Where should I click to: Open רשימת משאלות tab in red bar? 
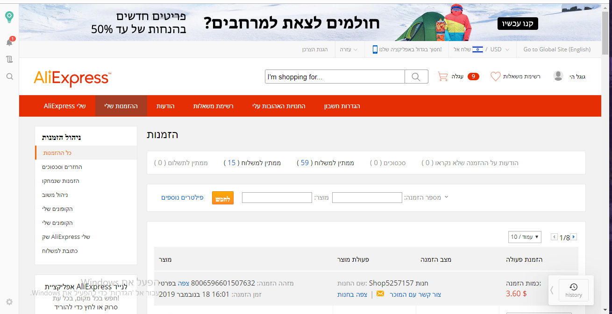(213, 106)
